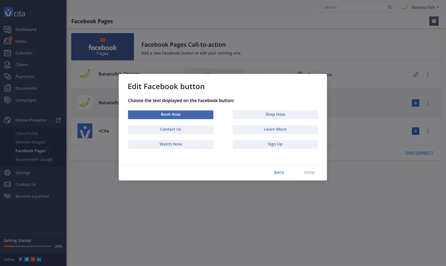Add button for second Bananafish page
446x266 pixels.
point(416,103)
